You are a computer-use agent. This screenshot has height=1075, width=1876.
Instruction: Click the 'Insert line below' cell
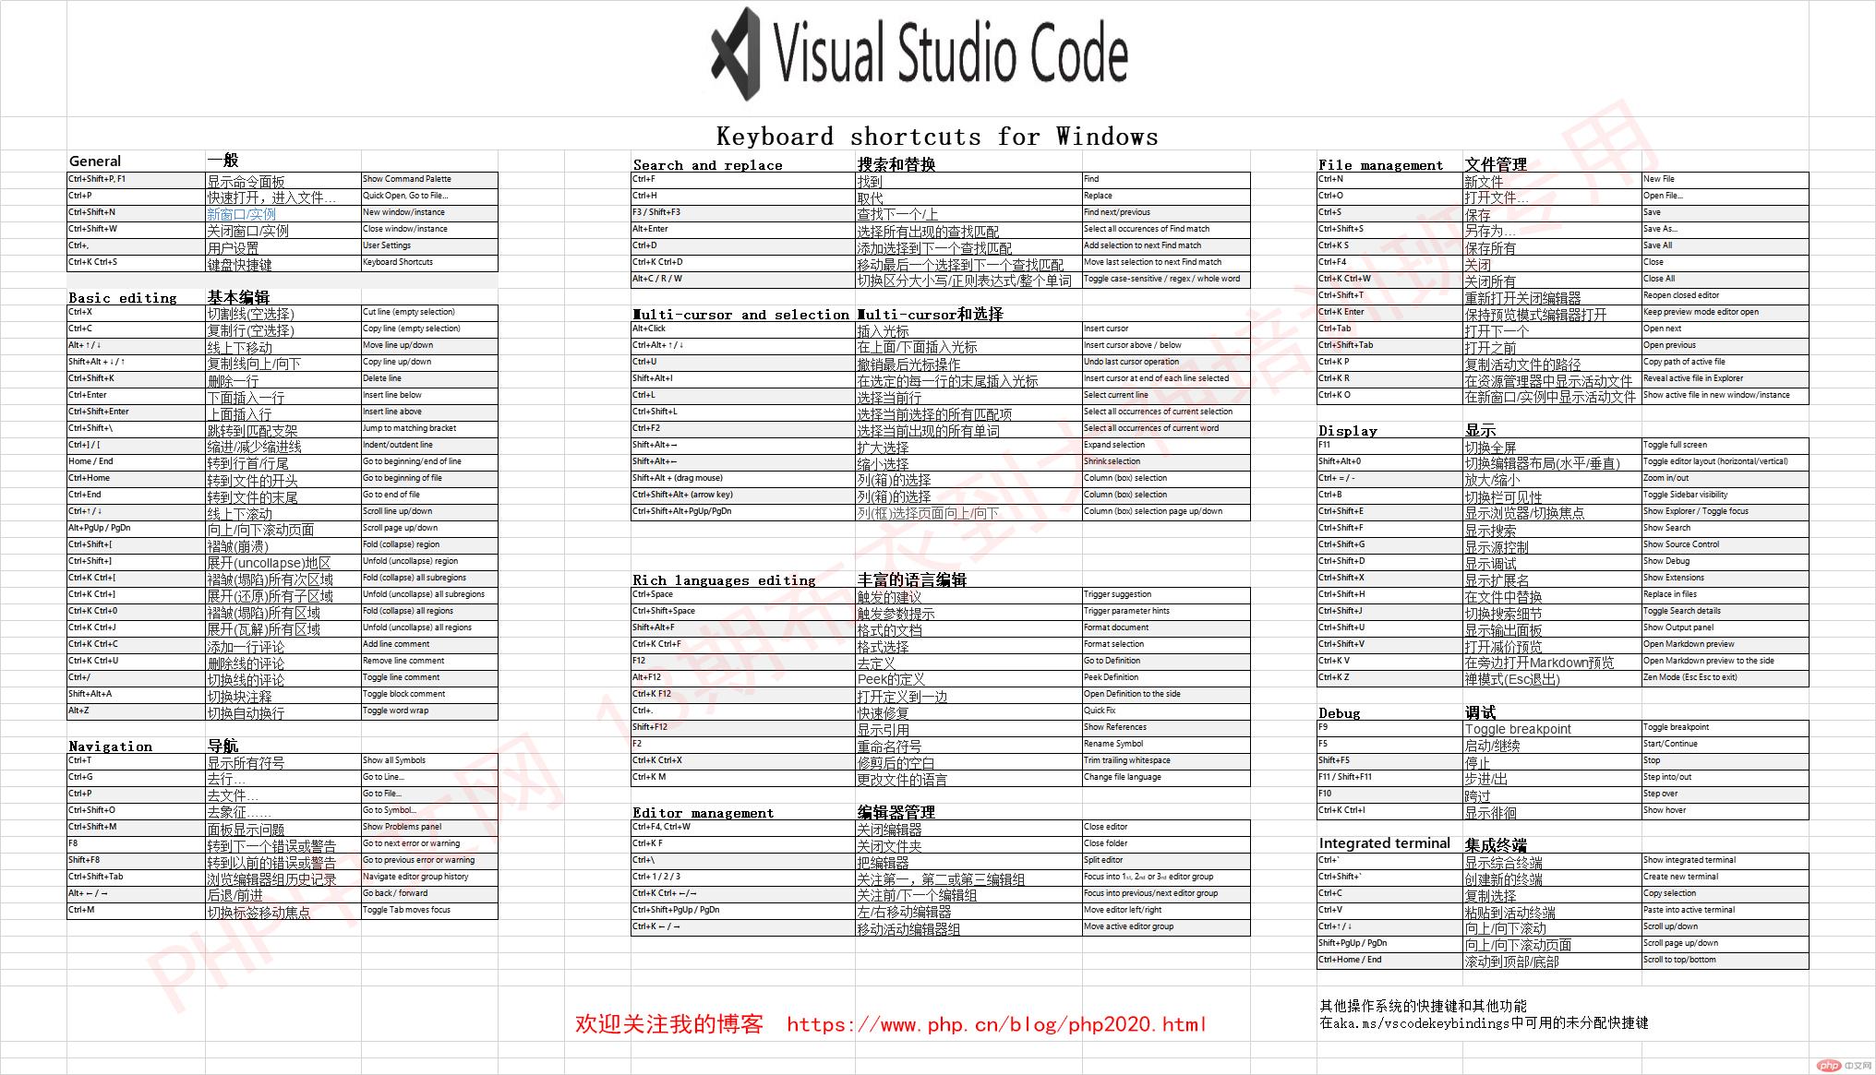pyautogui.click(x=429, y=396)
